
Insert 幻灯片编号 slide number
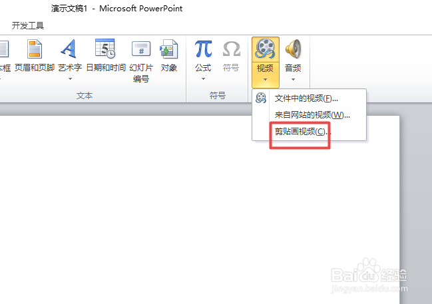(141, 61)
